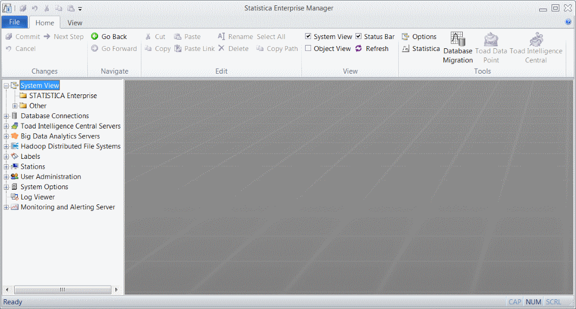
Task: Click the Go Back green arrow icon
Action: (x=95, y=36)
